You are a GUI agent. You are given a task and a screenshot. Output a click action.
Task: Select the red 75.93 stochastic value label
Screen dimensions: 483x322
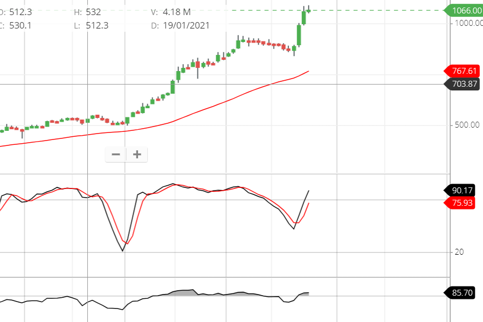click(x=459, y=203)
